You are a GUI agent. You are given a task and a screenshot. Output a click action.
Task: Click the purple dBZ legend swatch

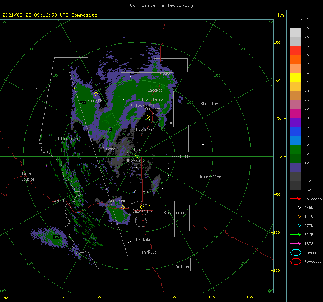click(296, 122)
